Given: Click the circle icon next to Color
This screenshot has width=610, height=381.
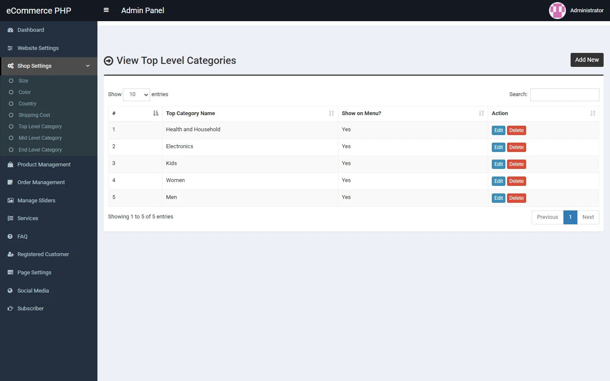Looking at the screenshot, I should 11,92.
